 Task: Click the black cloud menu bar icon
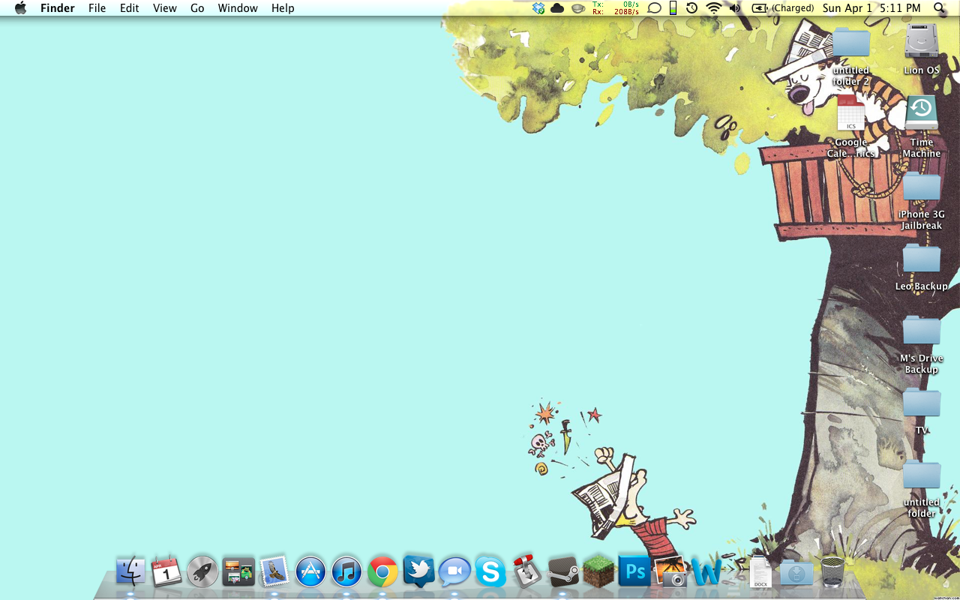(x=557, y=8)
